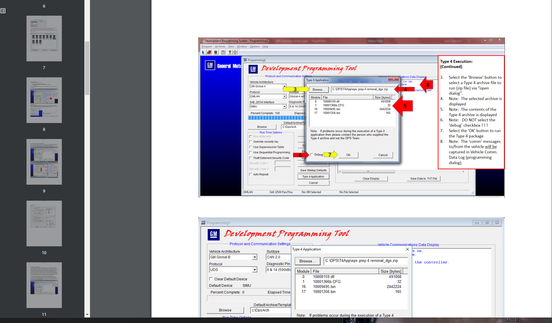Screen dimensions: 552x323
Task: Click Cancel next to OK in Type 4 dialog
Action: click(x=383, y=155)
